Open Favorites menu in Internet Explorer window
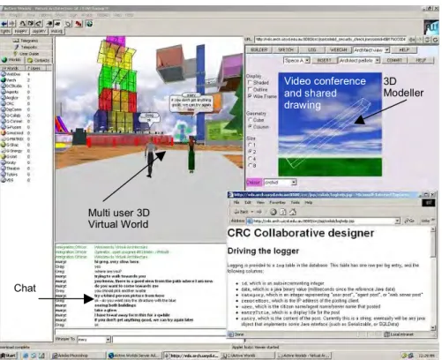Screen dimensions: 442x360 [x=277, y=202]
